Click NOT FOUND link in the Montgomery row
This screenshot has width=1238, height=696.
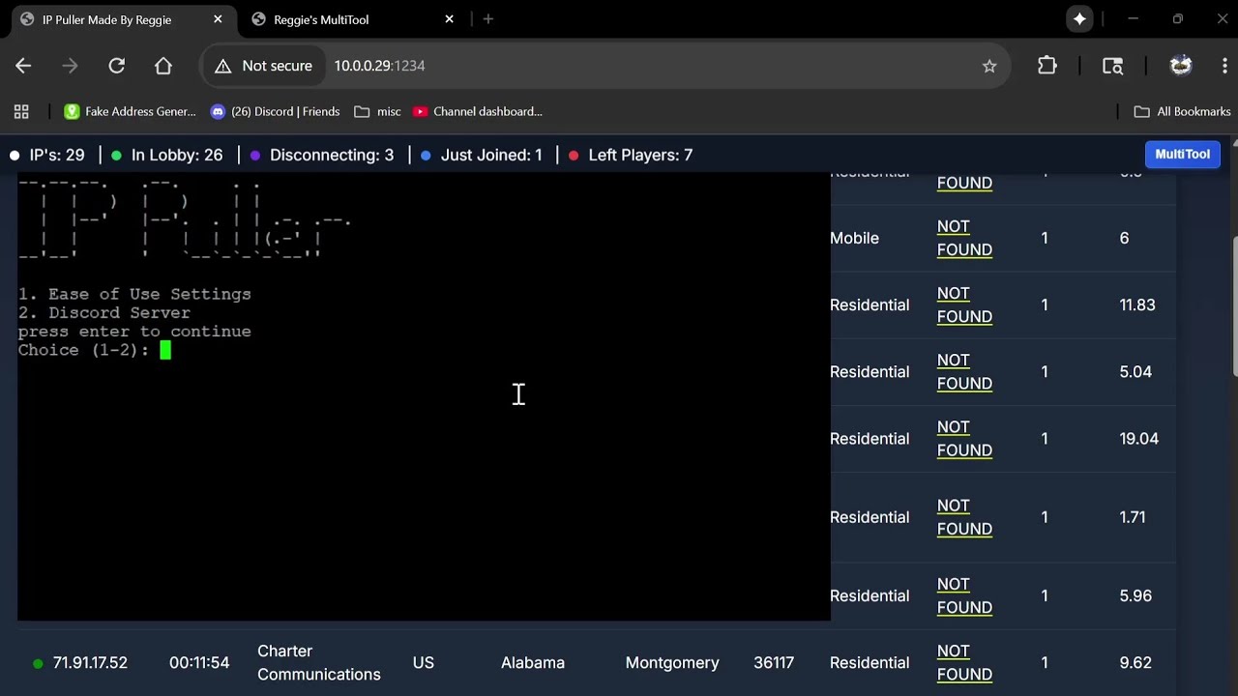pos(964,662)
